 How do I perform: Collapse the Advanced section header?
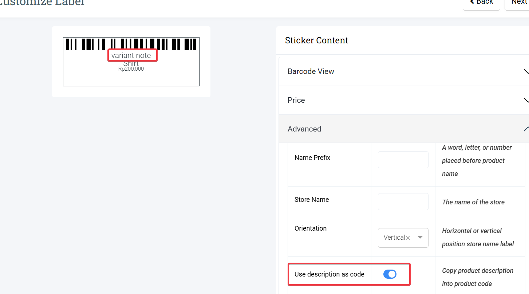click(304, 129)
